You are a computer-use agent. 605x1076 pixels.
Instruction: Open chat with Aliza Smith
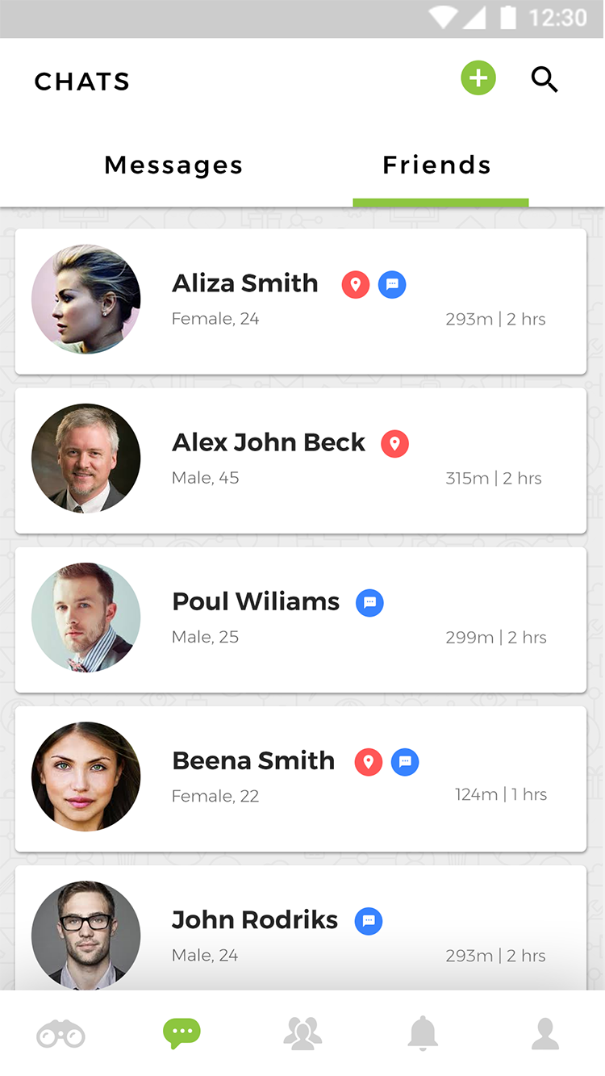pos(392,284)
